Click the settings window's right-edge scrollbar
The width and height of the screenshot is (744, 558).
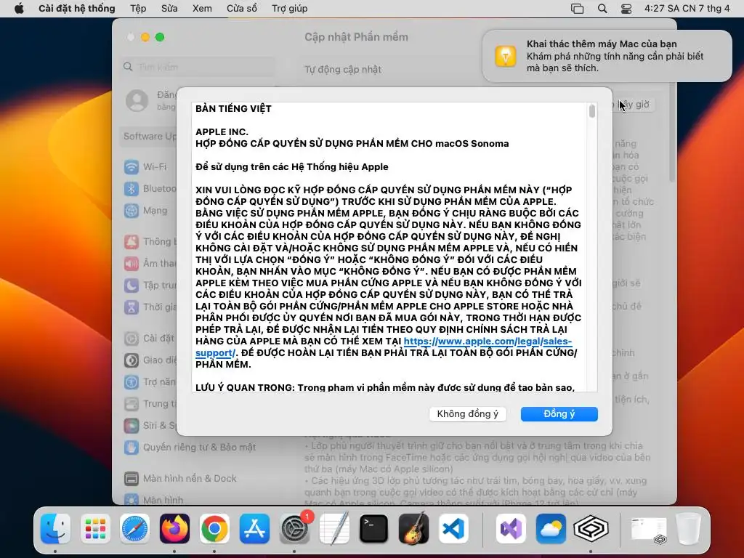(671, 133)
